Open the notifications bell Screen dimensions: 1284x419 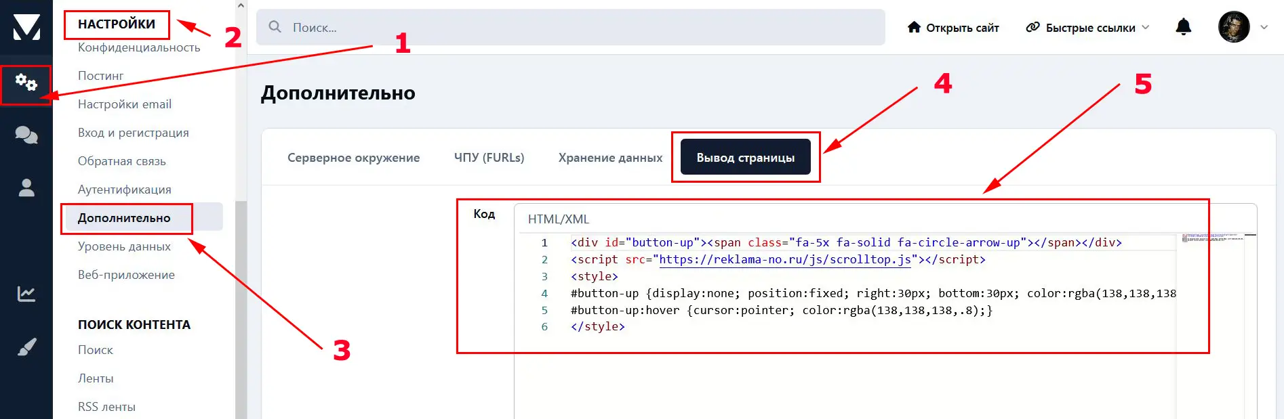tap(1183, 27)
